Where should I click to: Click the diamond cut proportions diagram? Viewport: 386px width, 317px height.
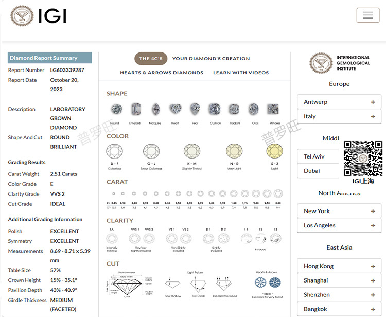130,285
